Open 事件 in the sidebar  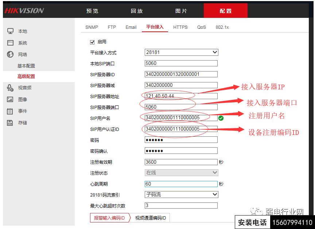tap(23, 111)
